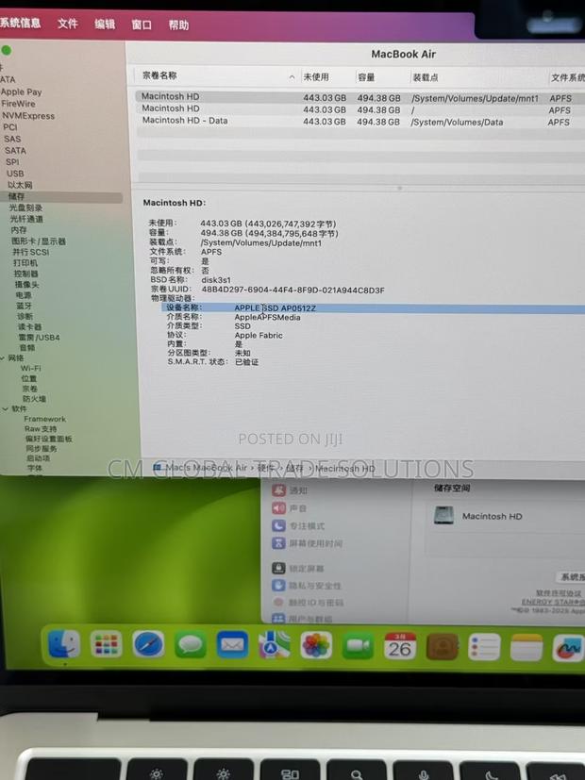
Task: Click the Macintosh HD drive icon in System Settings
Action: pyautogui.click(x=443, y=515)
